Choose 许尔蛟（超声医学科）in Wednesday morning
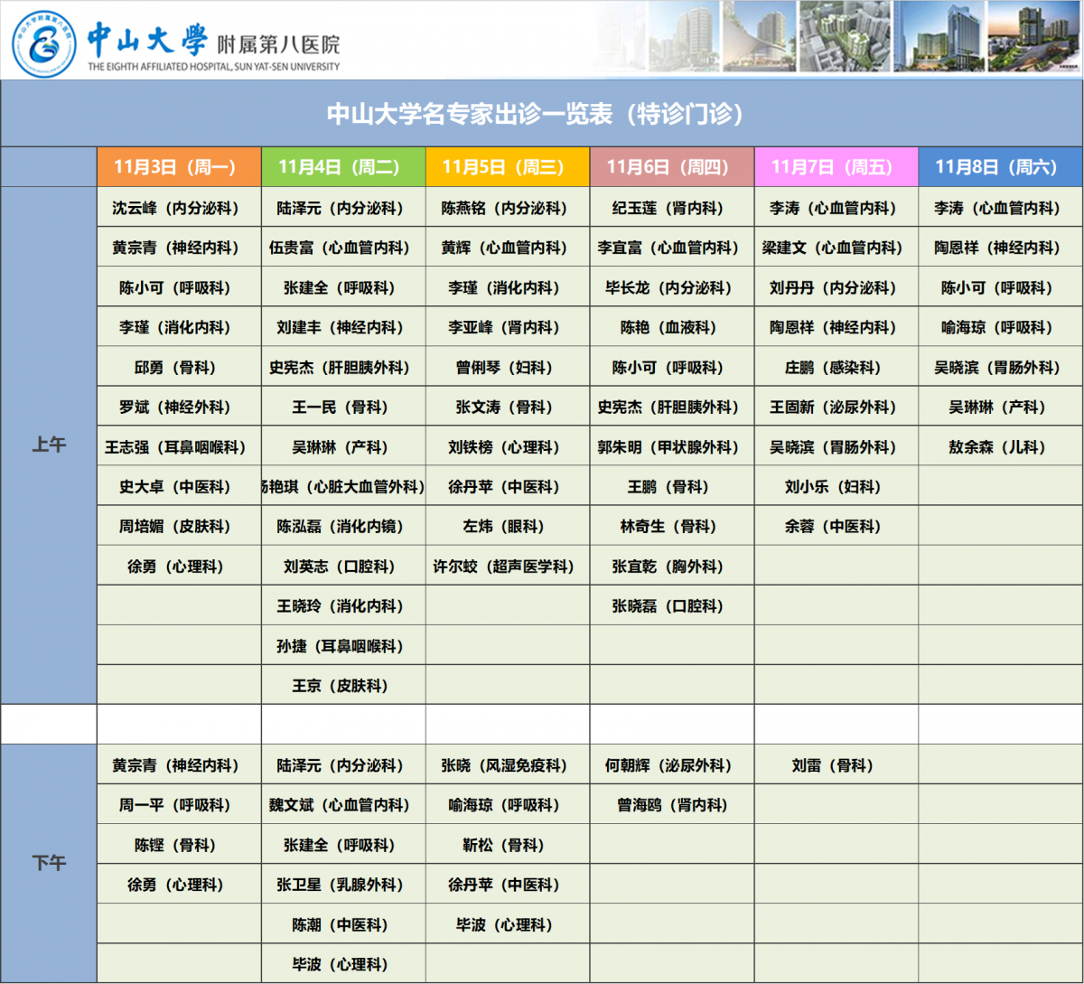Image resolution: width=1084 pixels, height=984 pixels. 507,567
